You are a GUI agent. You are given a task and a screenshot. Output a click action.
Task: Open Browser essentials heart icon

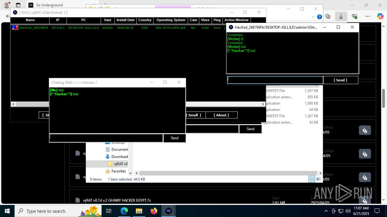(x=354, y=17)
